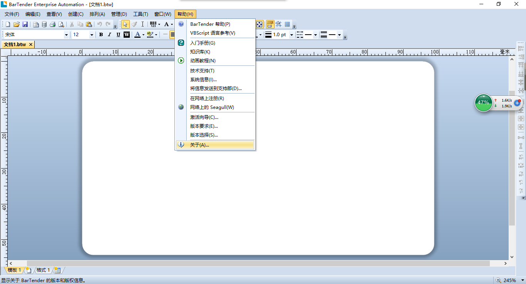Screen dimensions: 526x284
Task: Toggle the rulers display button
Action: 270,25
